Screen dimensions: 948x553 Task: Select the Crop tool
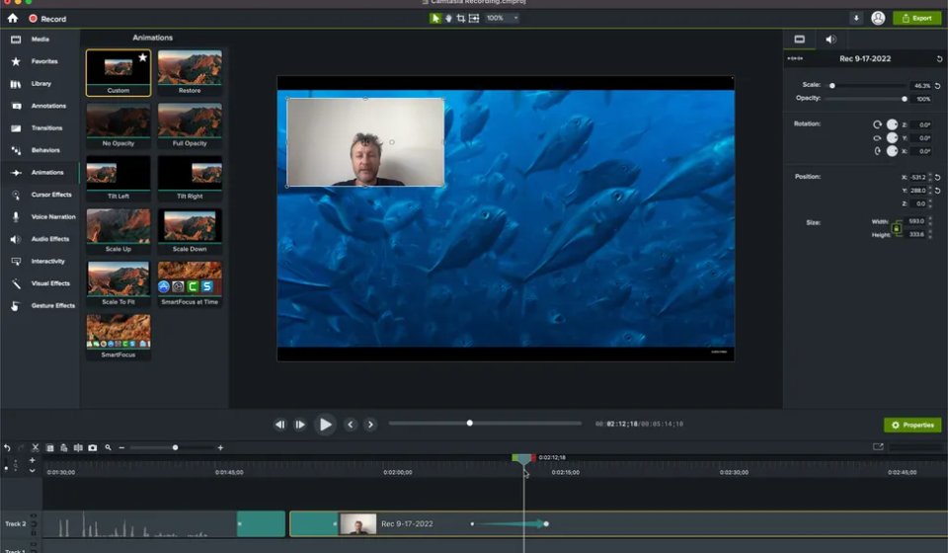[461, 18]
